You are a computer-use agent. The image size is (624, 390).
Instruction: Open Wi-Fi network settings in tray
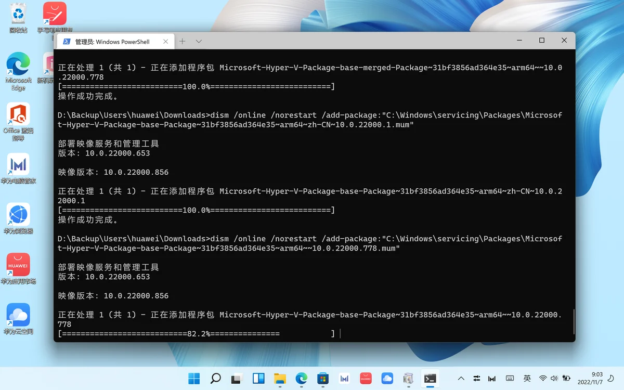point(543,379)
